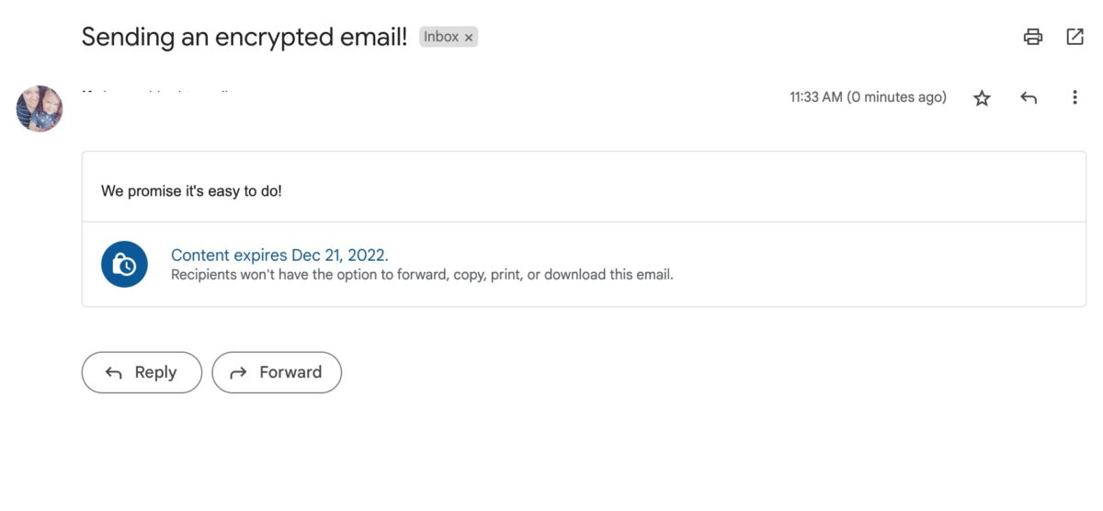Click the 'Recipients won't have the option' notice
This screenshot has height=511, width=1103.
coord(422,274)
